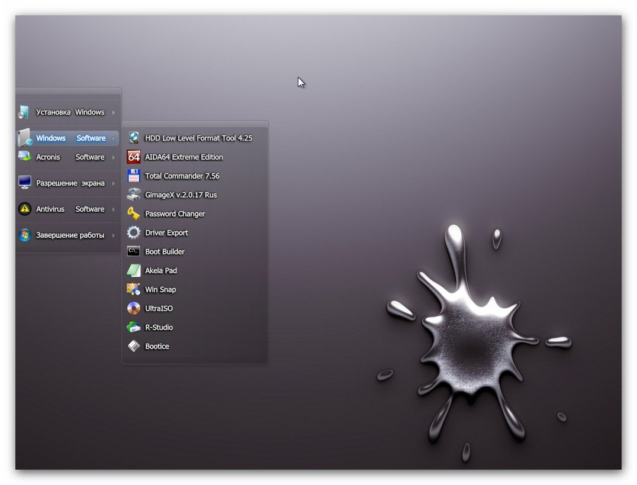Start Win Snap from the submenu
The width and height of the screenshot is (637, 485).
click(x=160, y=289)
